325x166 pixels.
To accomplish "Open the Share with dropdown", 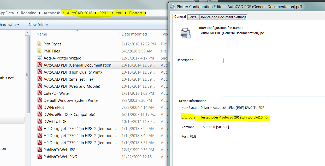I will 9,25.
